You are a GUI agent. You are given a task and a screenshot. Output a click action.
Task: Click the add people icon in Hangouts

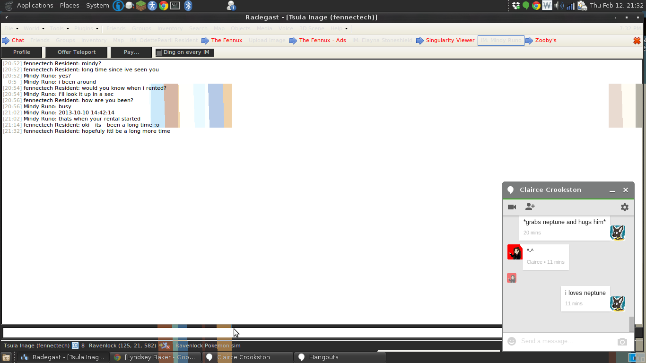pyautogui.click(x=530, y=207)
